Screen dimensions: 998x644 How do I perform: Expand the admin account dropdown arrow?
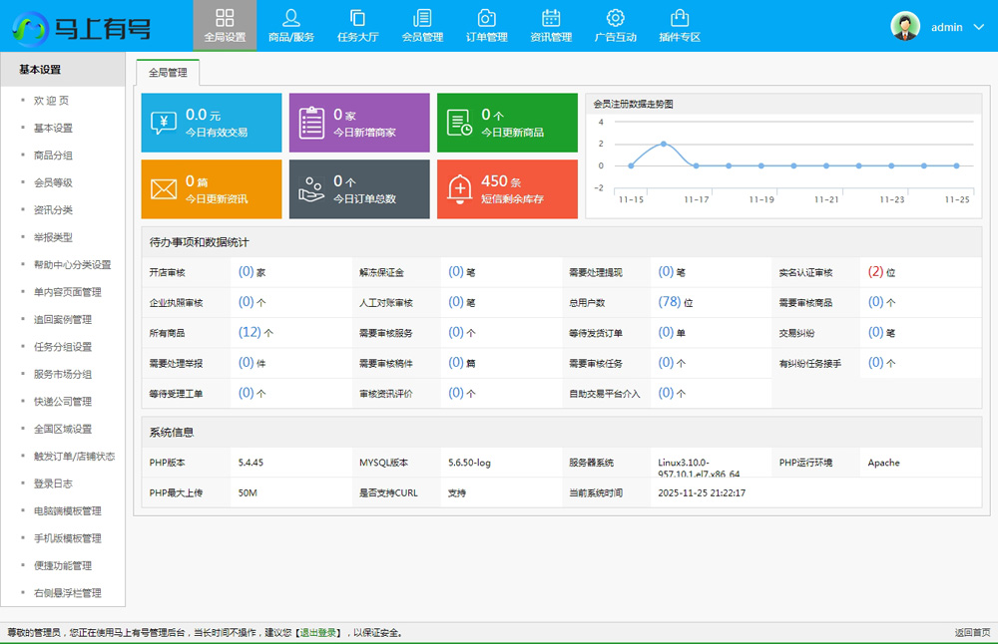click(x=977, y=27)
